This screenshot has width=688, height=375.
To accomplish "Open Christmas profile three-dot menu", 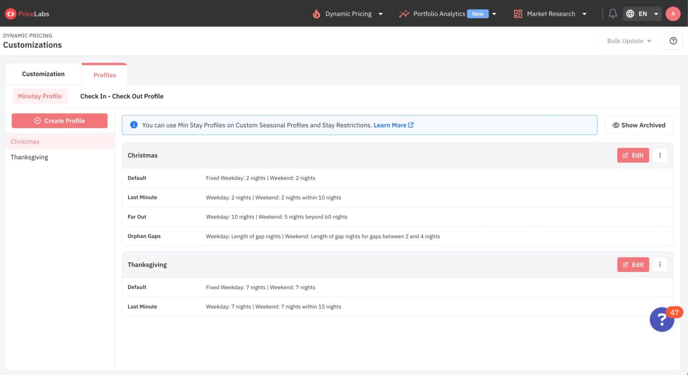I will pos(660,155).
